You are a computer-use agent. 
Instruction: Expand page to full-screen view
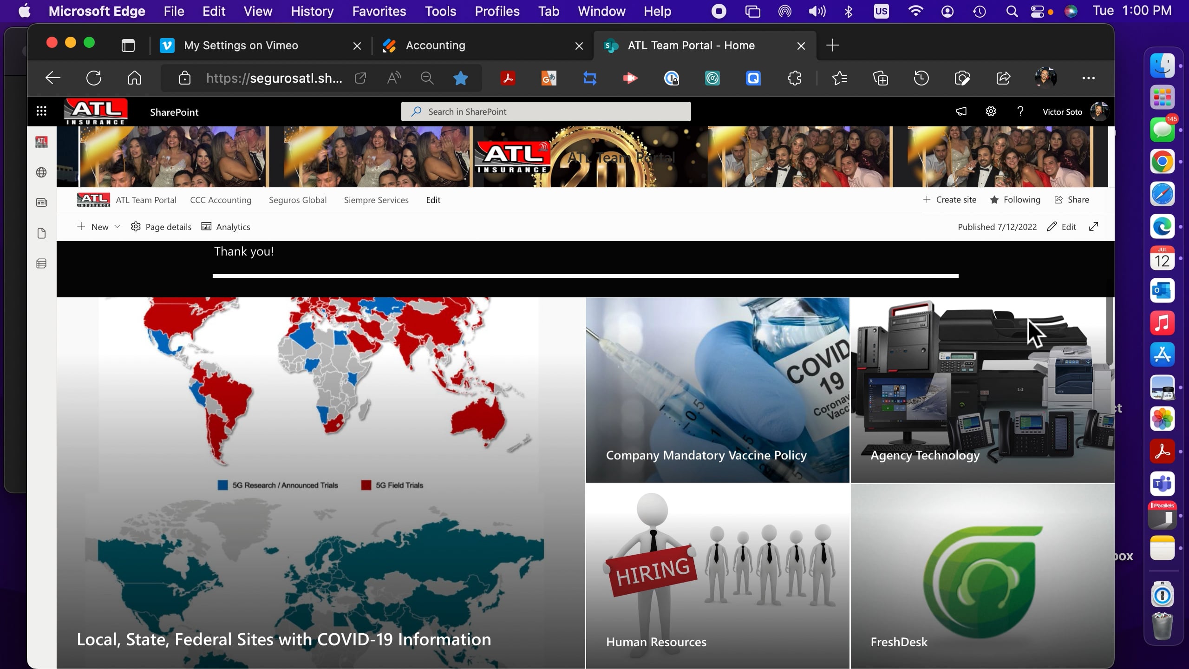pyautogui.click(x=1094, y=227)
